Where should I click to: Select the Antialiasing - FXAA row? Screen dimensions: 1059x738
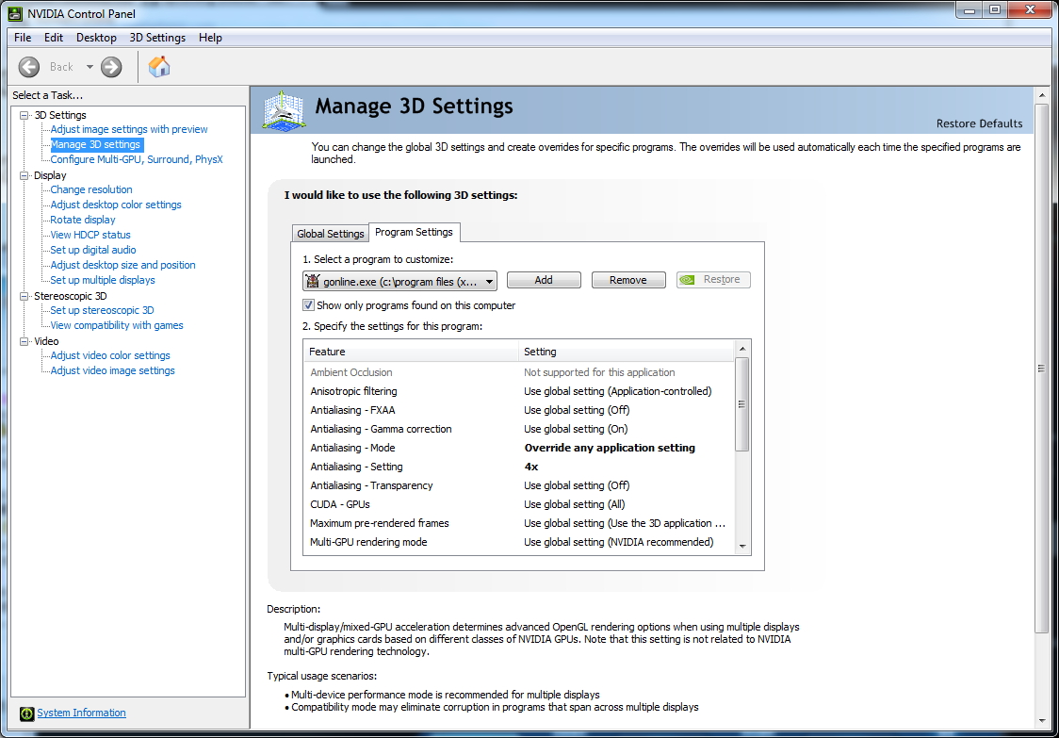pyautogui.click(x=518, y=410)
